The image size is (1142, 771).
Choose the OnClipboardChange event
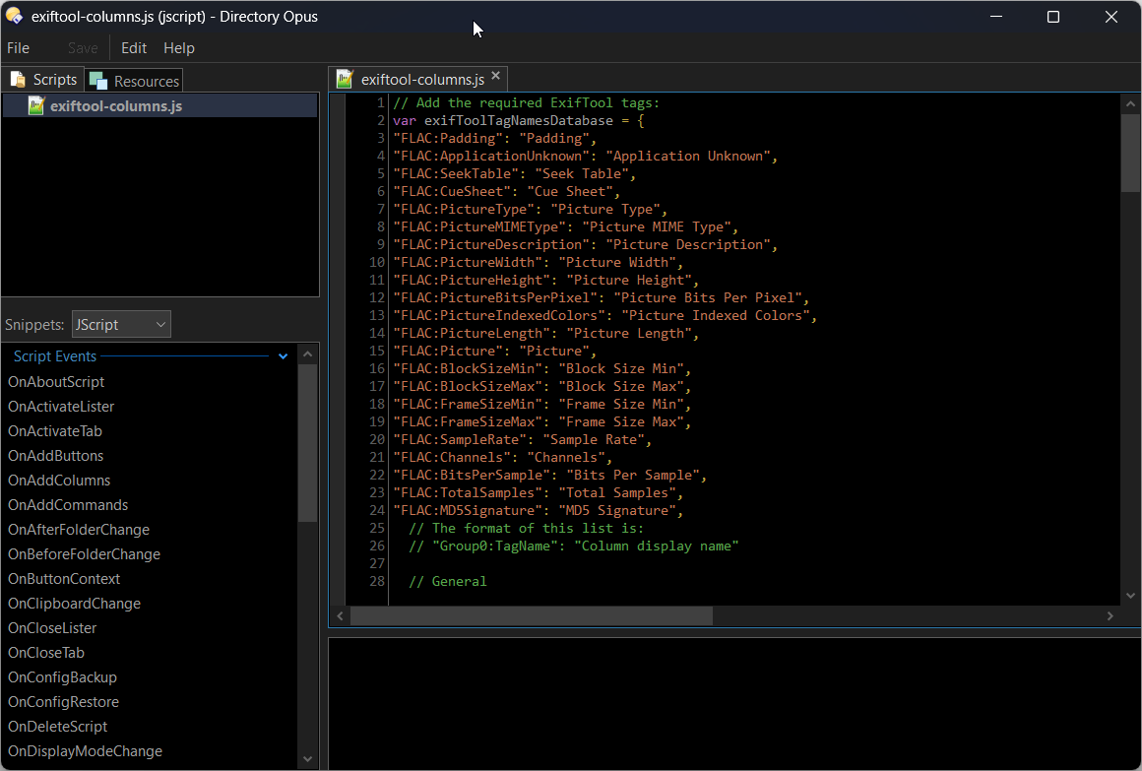(74, 604)
